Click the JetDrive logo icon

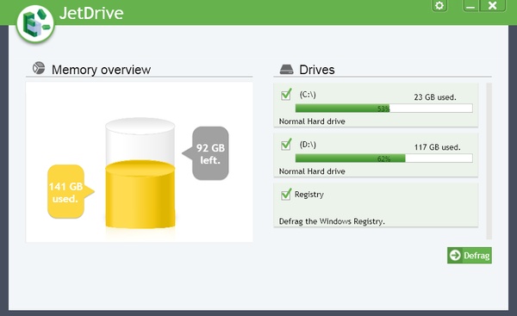[x=35, y=24]
